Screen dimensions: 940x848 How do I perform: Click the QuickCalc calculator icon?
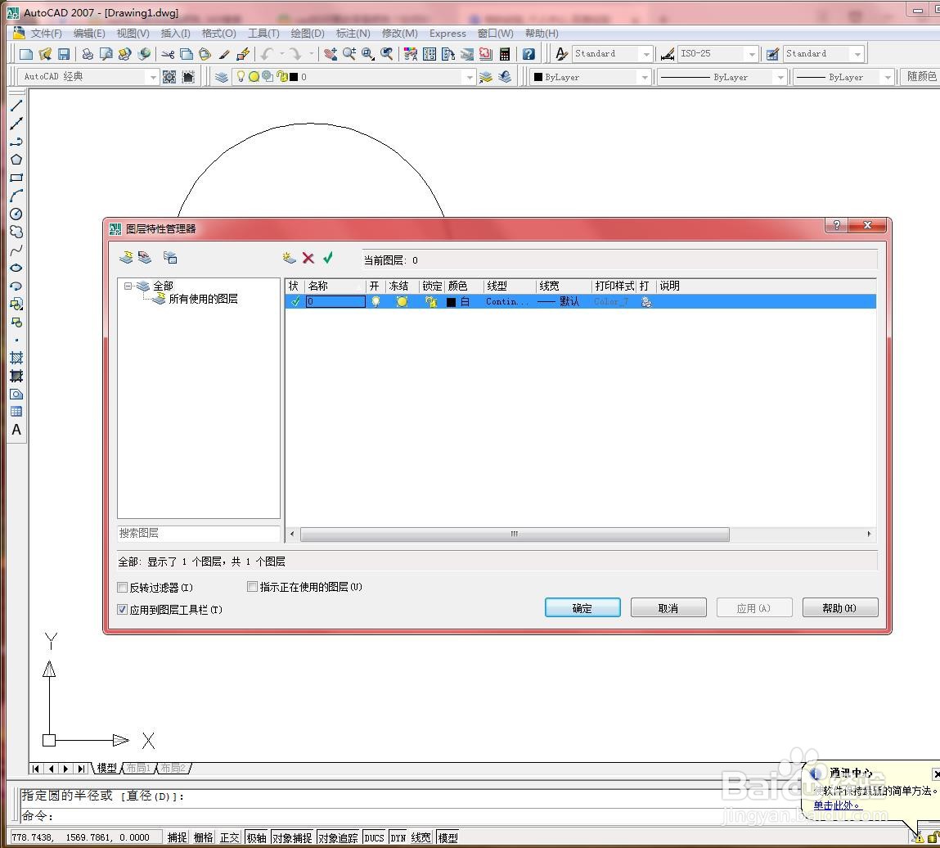(x=505, y=54)
